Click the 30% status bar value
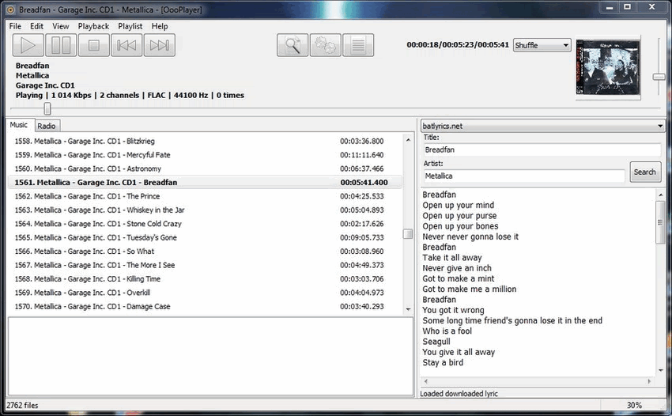This screenshot has height=416, width=672. (634, 405)
